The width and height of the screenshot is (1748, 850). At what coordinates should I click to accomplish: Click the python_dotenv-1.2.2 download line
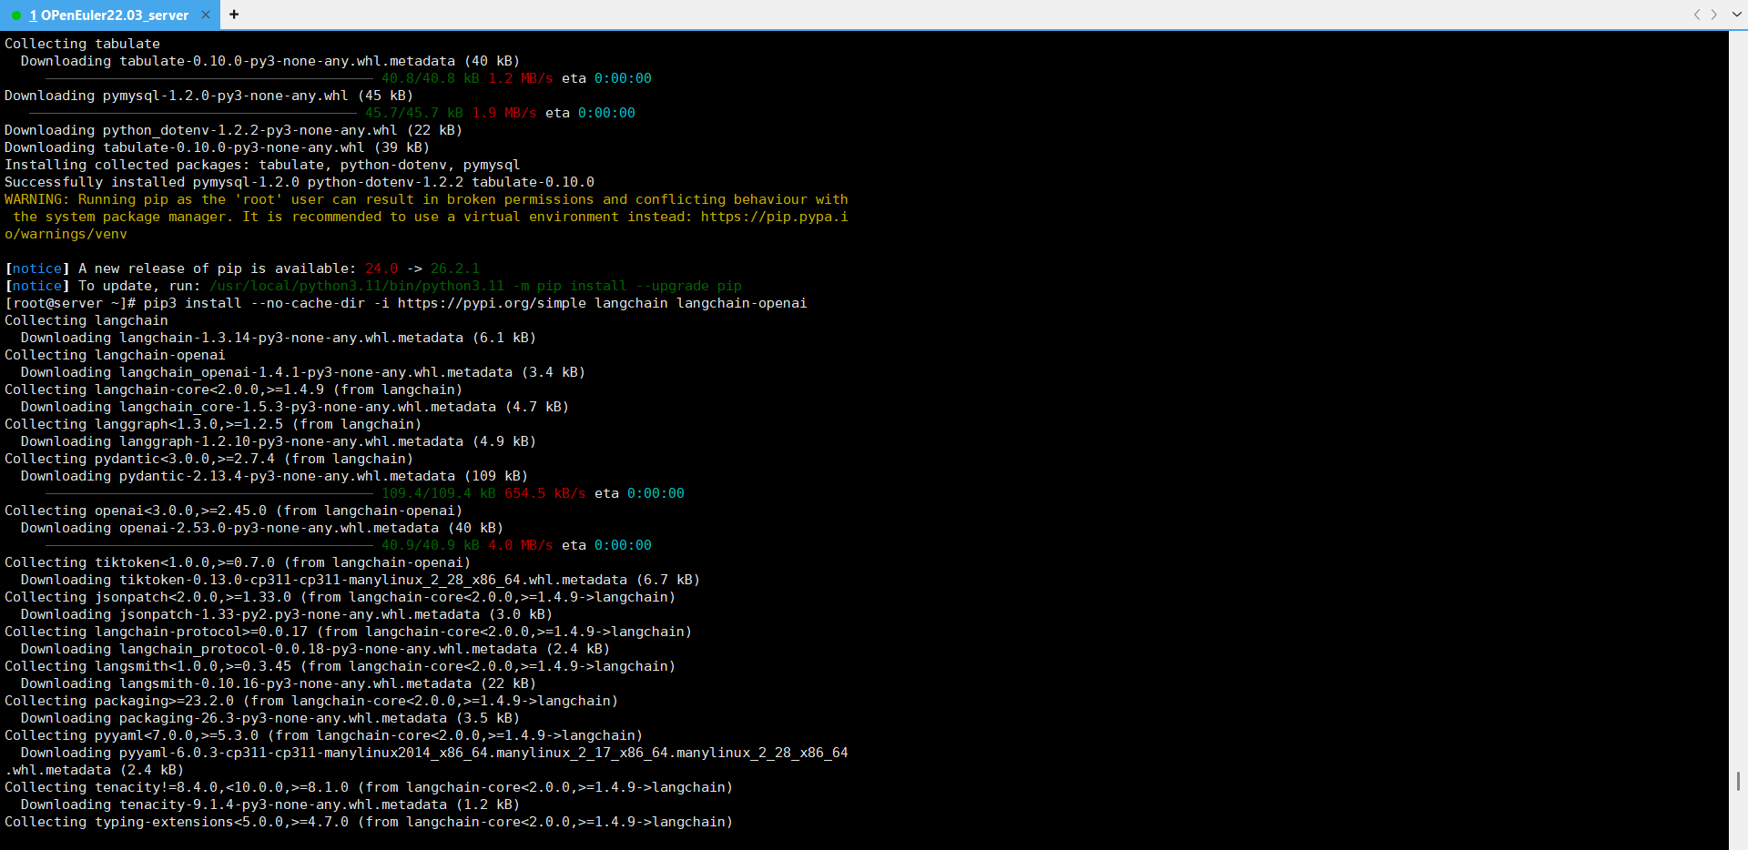pos(233,130)
